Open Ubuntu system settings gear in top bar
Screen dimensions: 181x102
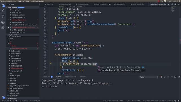180,1
